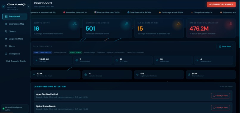Click the Clients Active people icon
This screenshot has height=113, width=240.
75,23
